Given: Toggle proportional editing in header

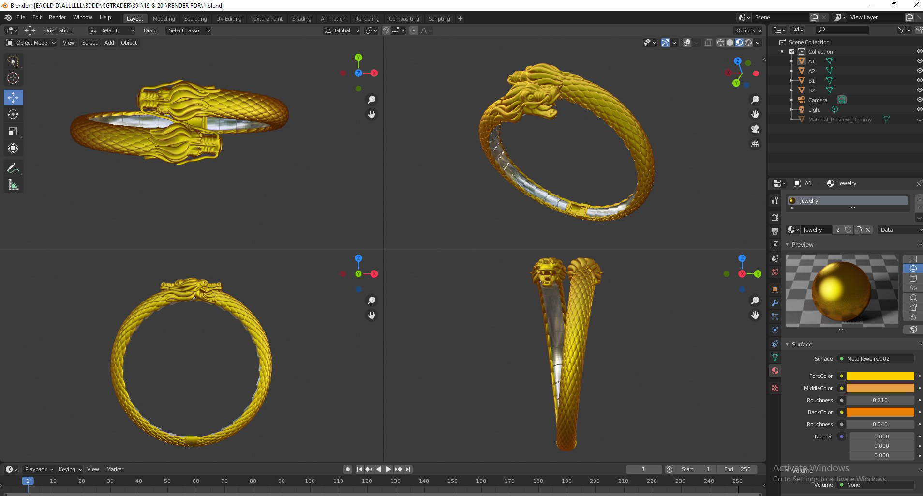Looking at the screenshot, I should pyautogui.click(x=413, y=30).
